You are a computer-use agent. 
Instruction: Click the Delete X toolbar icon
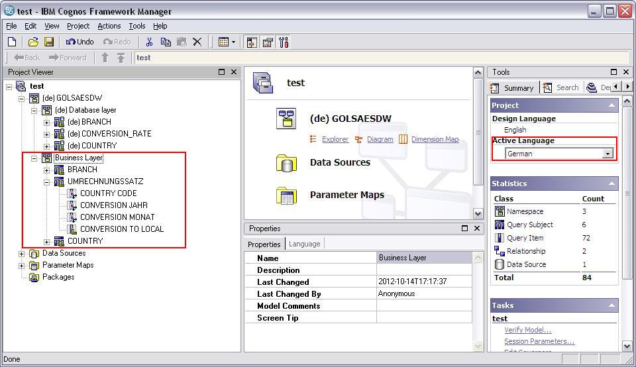(197, 42)
